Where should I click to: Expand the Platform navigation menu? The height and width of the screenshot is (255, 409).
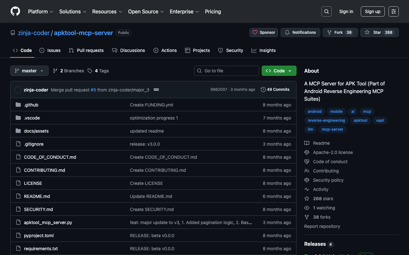point(41,11)
